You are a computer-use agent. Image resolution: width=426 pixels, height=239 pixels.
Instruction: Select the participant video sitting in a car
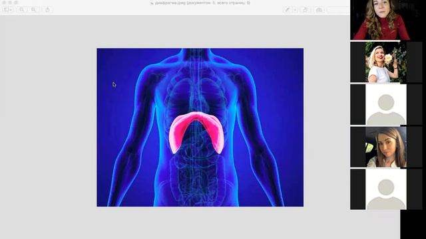386,147
